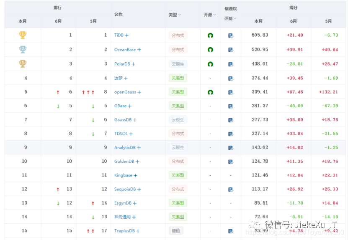Click the plus icon next to 达梦
This screenshot has width=348, height=240.
point(126,78)
